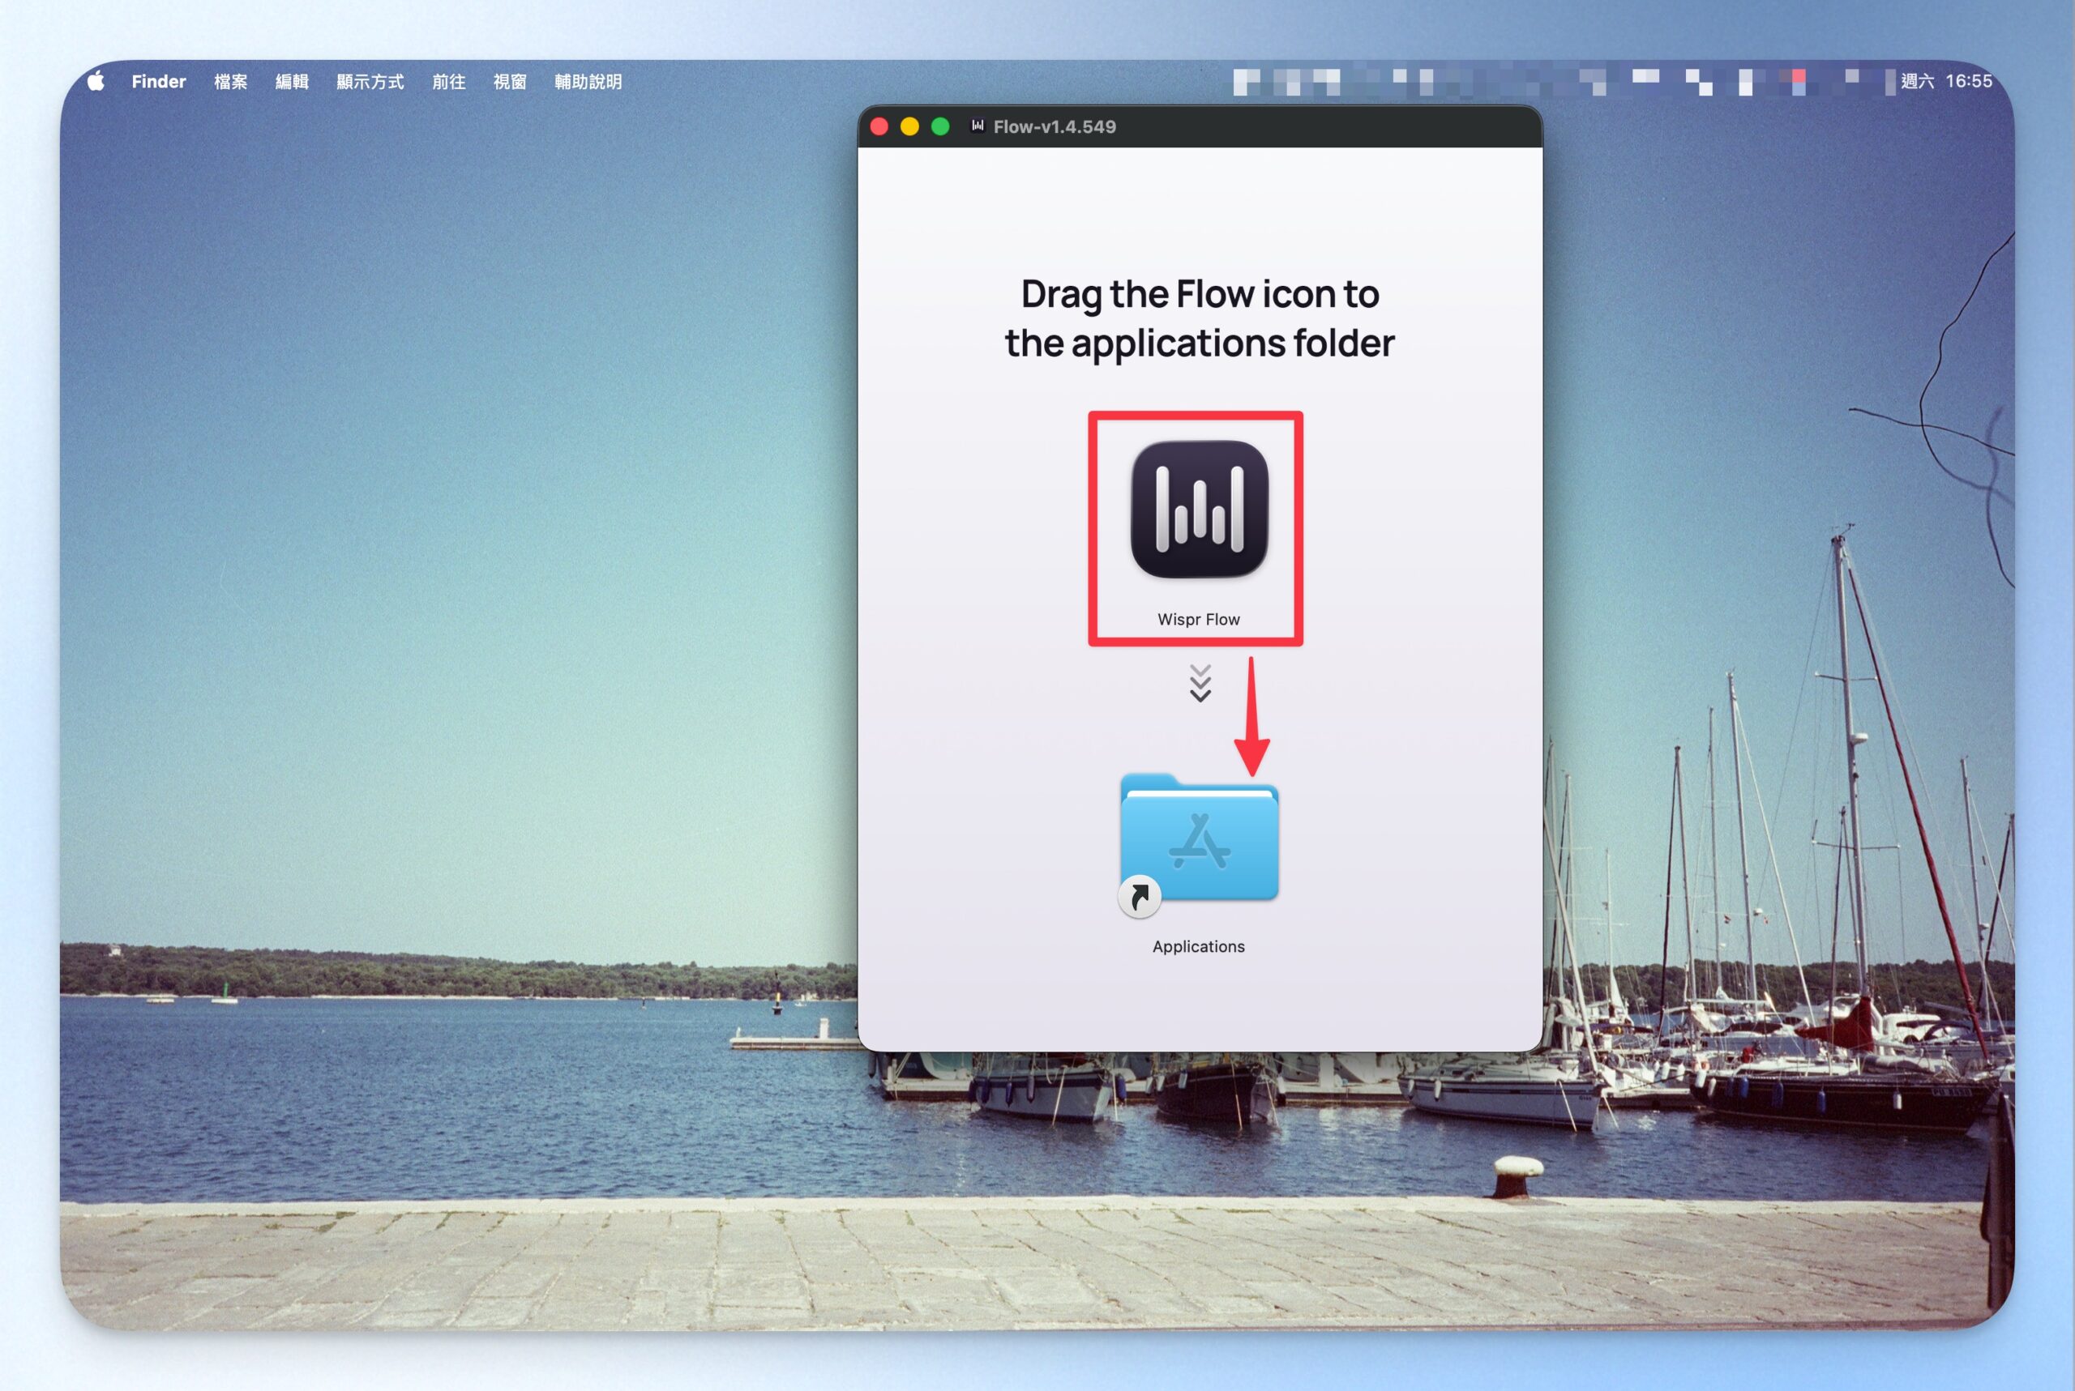
Task: Click the alias arrow badge on Applications folder
Action: pyautogui.click(x=1140, y=897)
